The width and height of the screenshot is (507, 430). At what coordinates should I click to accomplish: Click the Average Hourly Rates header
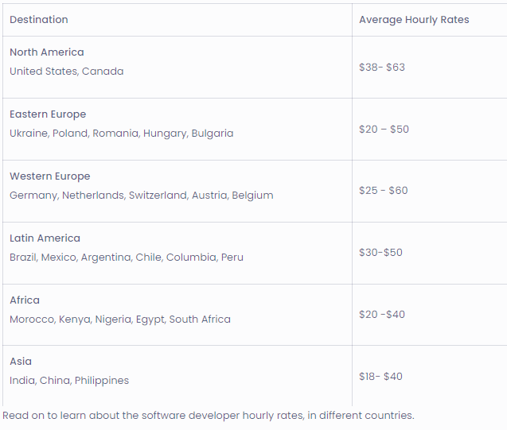[414, 20]
